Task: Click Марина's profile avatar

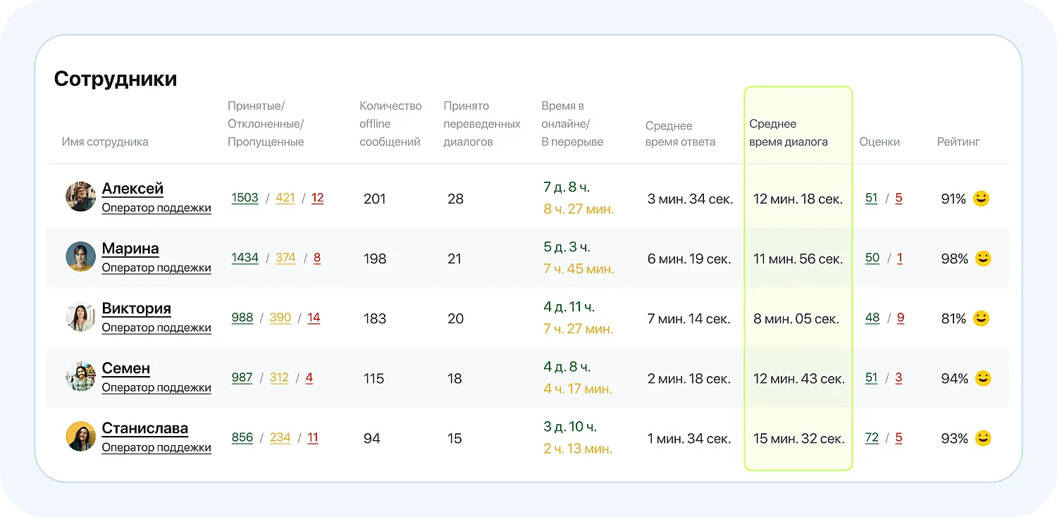Action: [80, 256]
